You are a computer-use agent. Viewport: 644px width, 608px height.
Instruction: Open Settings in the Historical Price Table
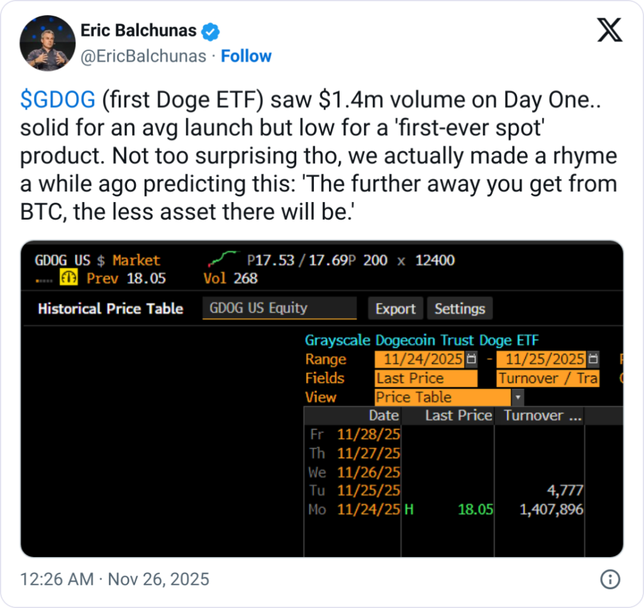tap(460, 308)
